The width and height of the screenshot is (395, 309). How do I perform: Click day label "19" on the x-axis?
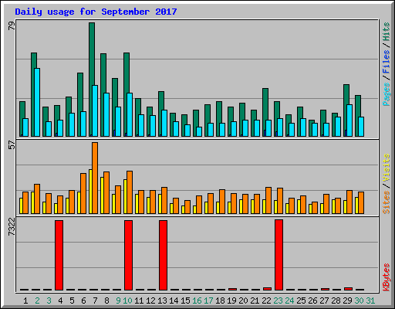[x=231, y=301]
